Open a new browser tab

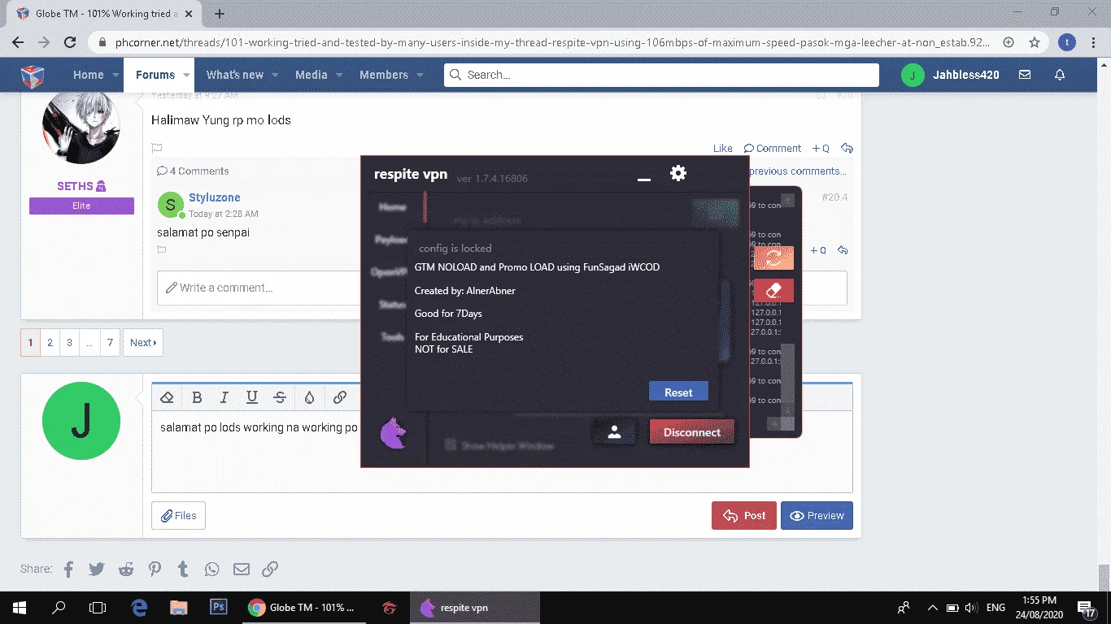coord(220,14)
